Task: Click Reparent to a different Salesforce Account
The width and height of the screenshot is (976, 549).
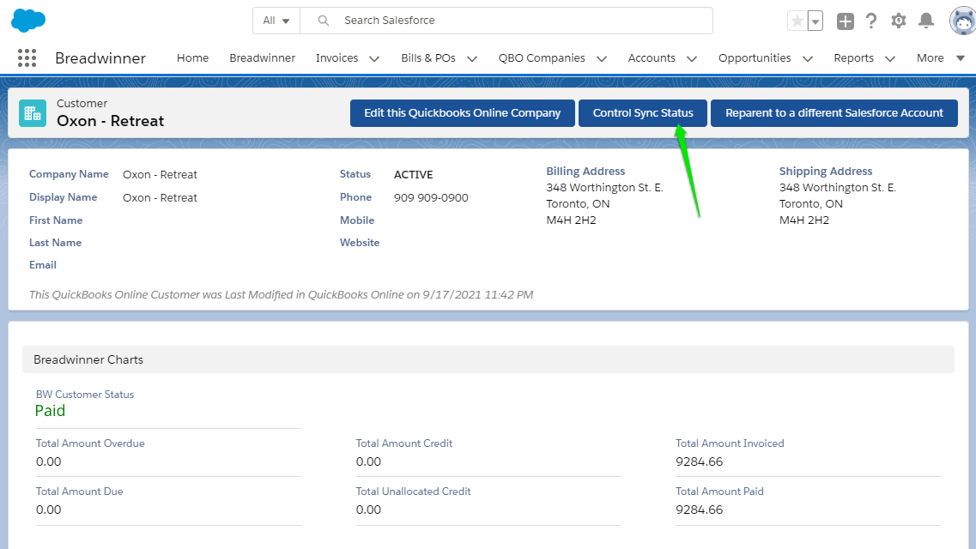Action: click(x=834, y=113)
